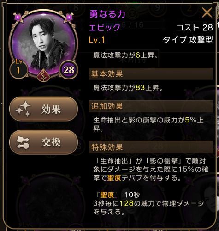Click the タイプ 攻撃型 type label
Viewport: 219px width, 231px height.
pyautogui.click(x=188, y=40)
